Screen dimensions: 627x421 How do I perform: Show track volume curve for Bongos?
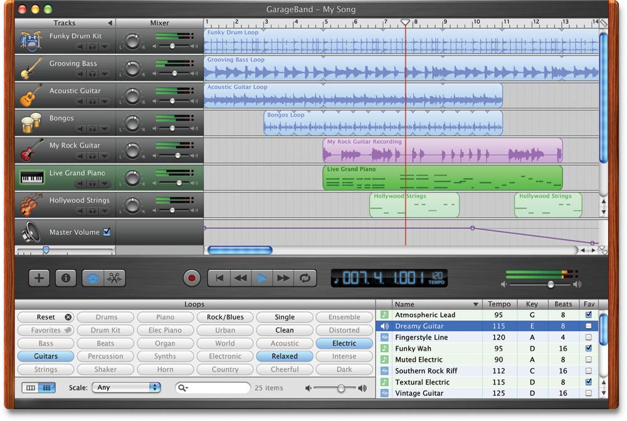pyautogui.click(x=104, y=129)
